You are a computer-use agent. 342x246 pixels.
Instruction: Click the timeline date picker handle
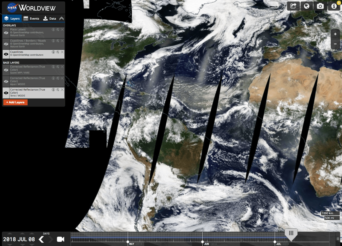tap(291, 233)
